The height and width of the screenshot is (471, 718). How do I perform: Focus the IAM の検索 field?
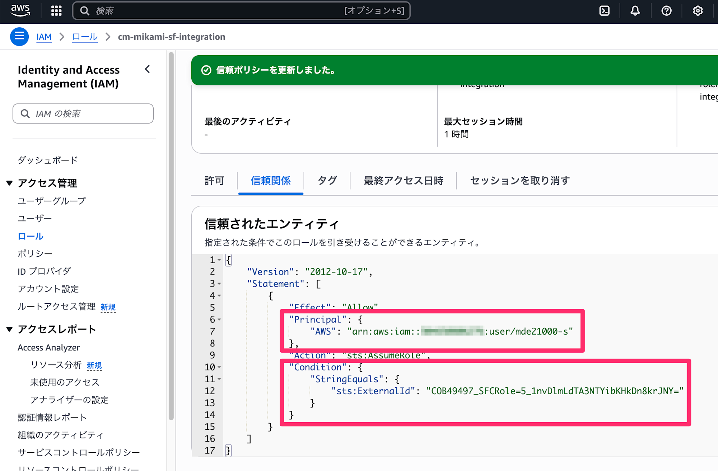tap(83, 114)
